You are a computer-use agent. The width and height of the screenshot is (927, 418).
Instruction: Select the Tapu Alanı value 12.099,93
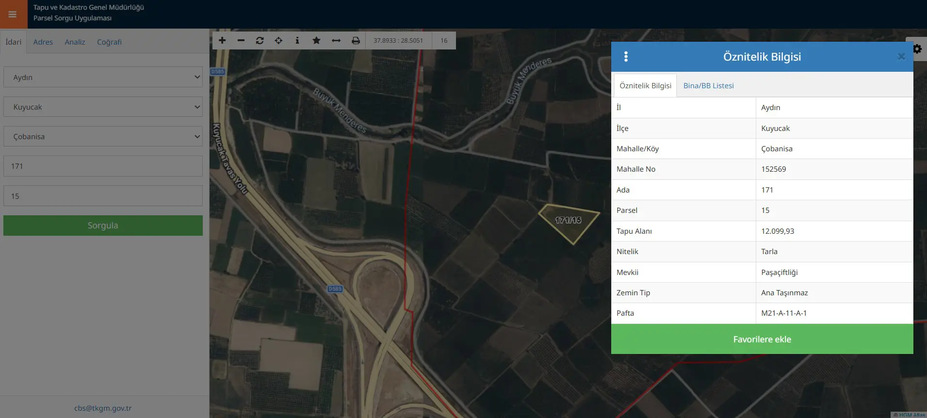point(778,231)
